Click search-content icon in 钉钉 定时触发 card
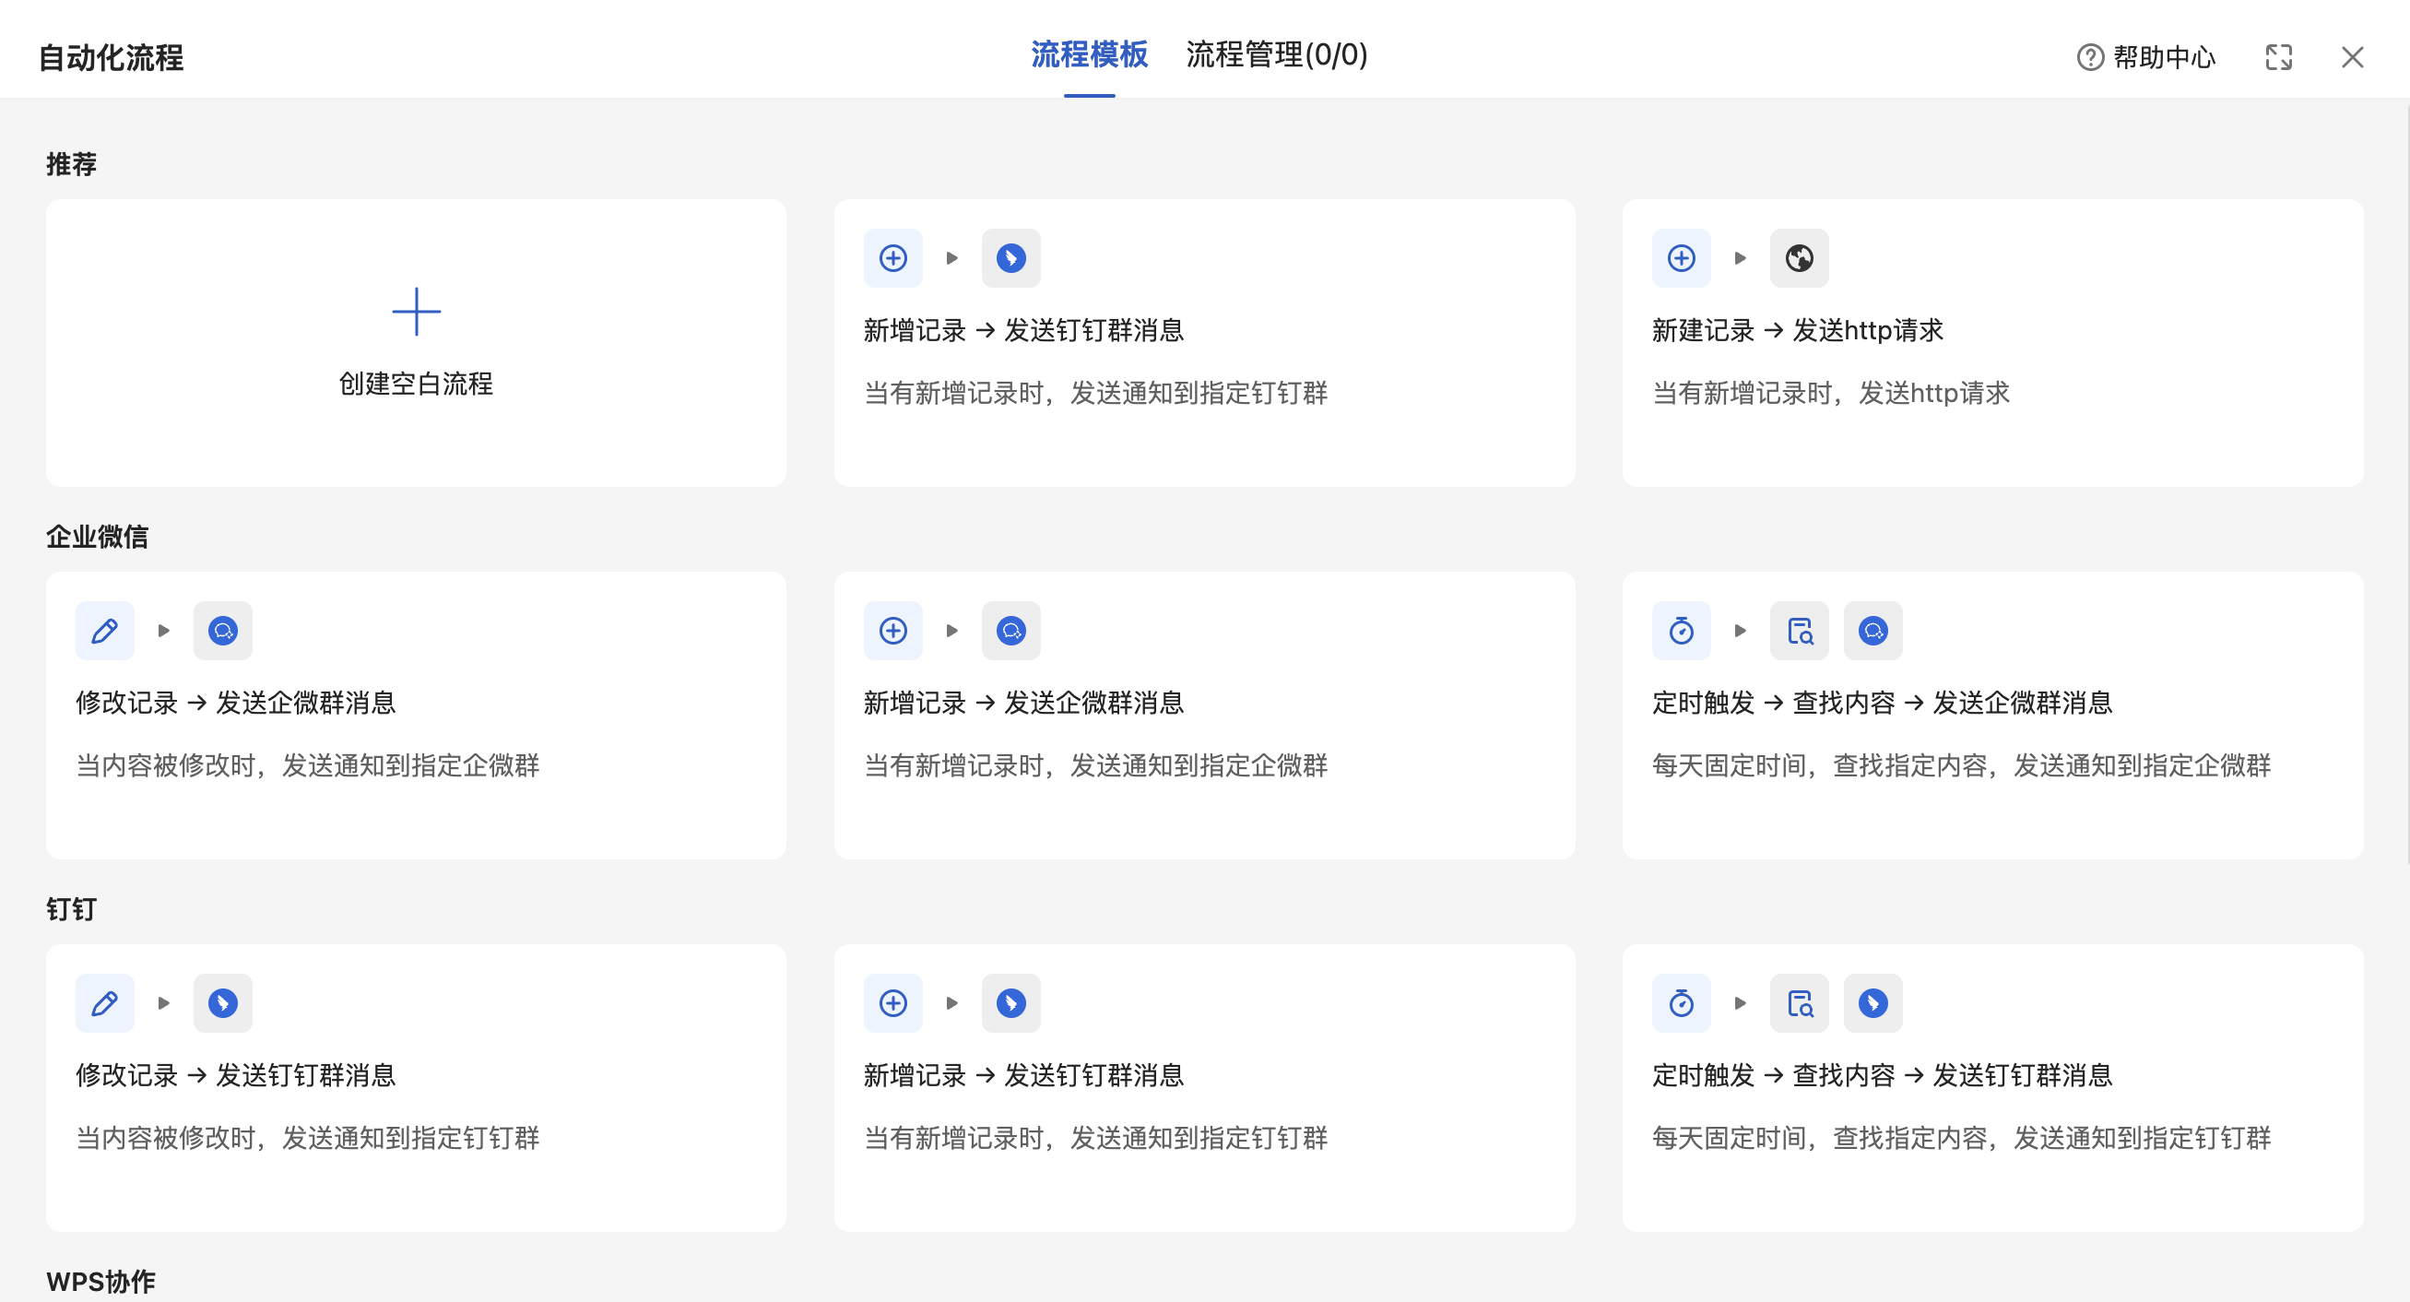2410x1302 pixels. point(1800,1003)
